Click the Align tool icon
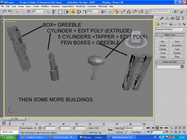Image resolution: width=187 pixels, height=140 pixels. [x=182, y=12]
